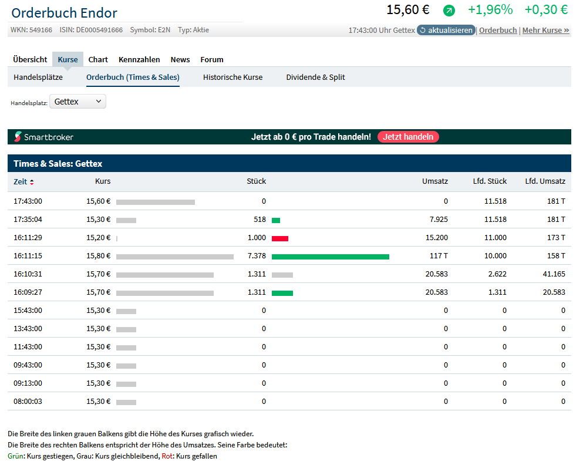Open the Handelsplatz Gettex dropdown
The image size is (583, 465).
(x=77, y=102)
